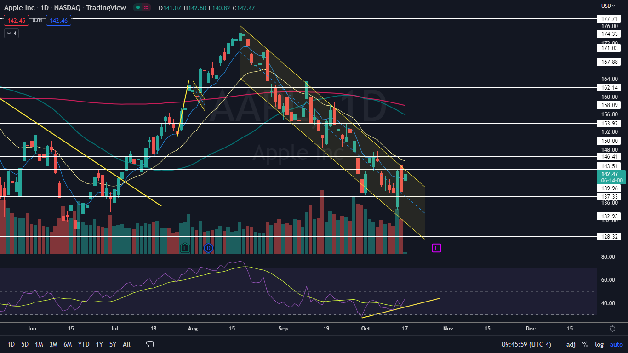
Task: Click the 171.03 price line label
Action: [x=609, y=48]
